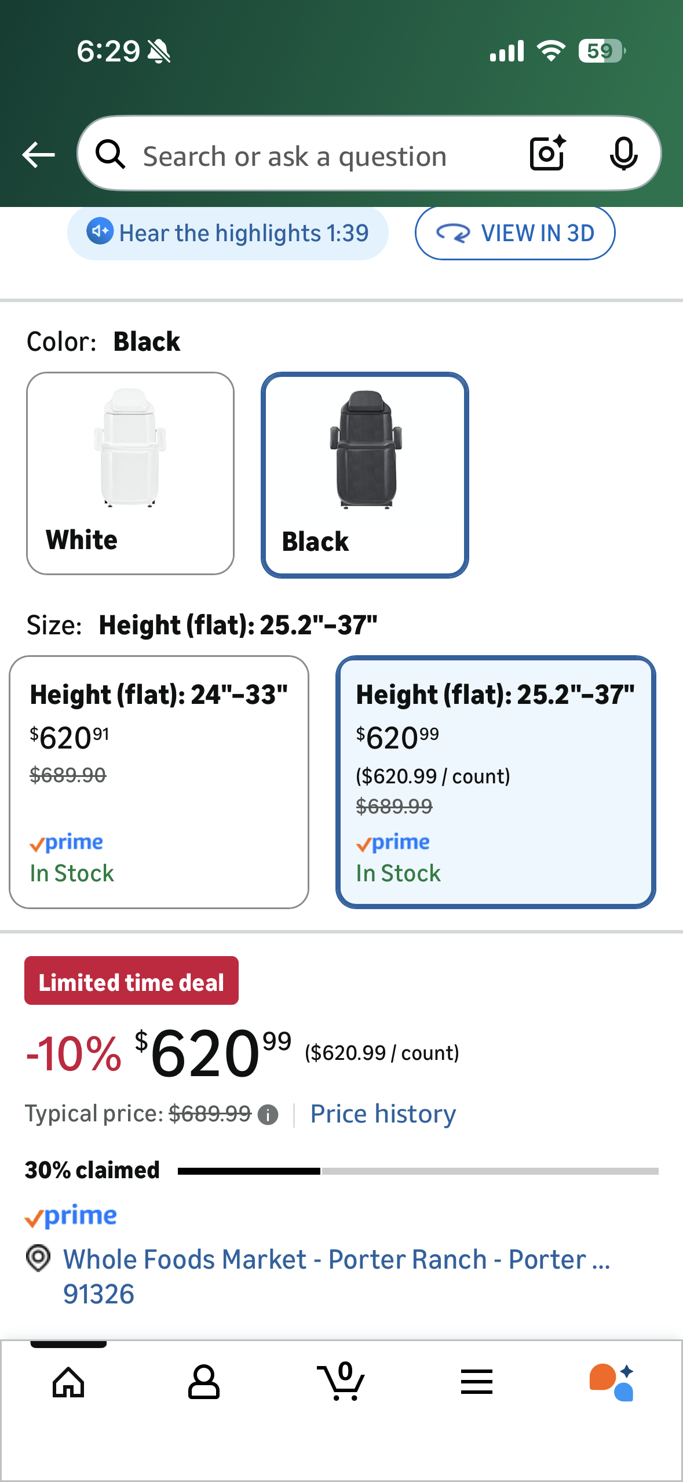Tap the search input field
The height and width of the screenshot is (1482, 683).
click(324, 156)
